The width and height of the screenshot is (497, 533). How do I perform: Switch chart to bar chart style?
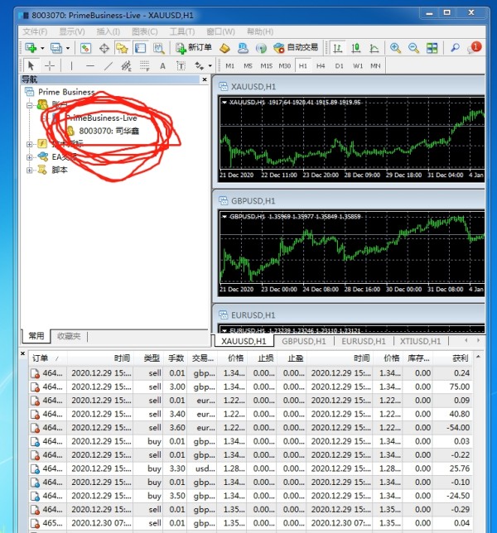[x=337, y=48]
